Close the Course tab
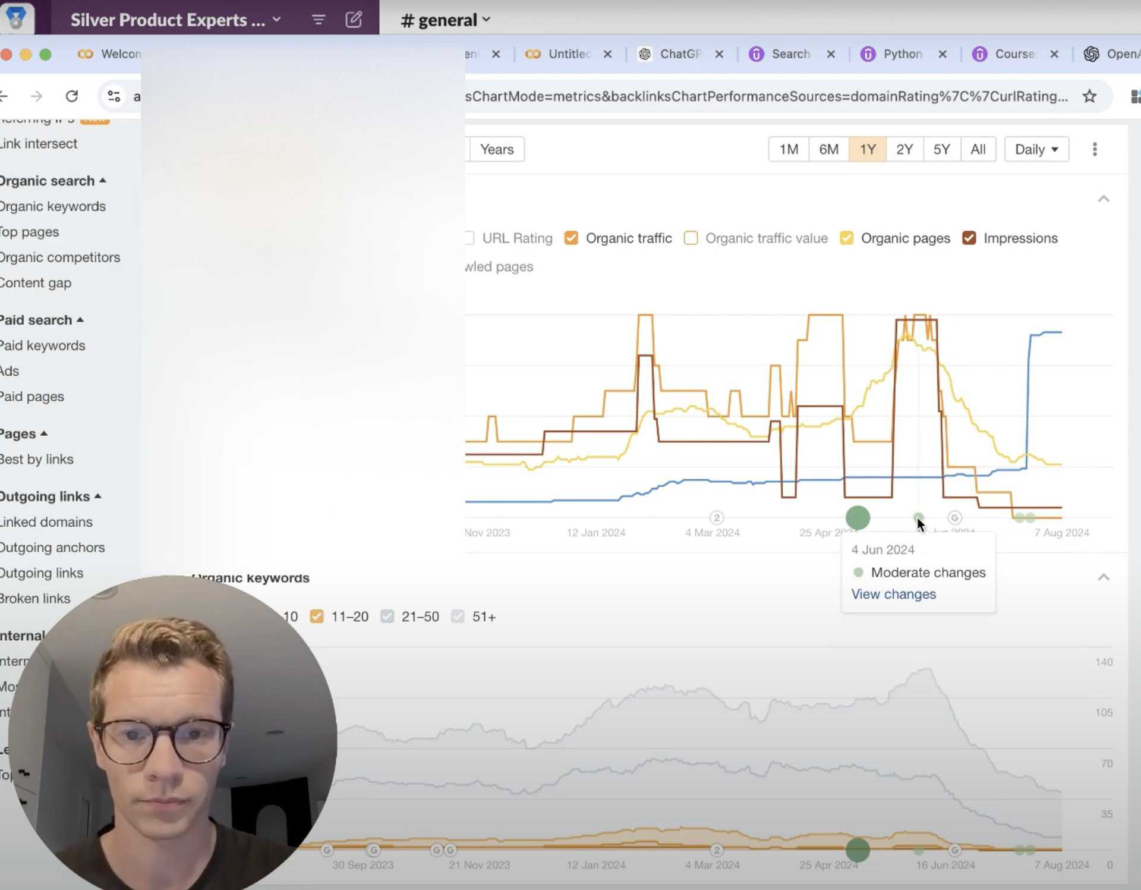This screenshot has height=890, width=1141. pos(1054,54)
